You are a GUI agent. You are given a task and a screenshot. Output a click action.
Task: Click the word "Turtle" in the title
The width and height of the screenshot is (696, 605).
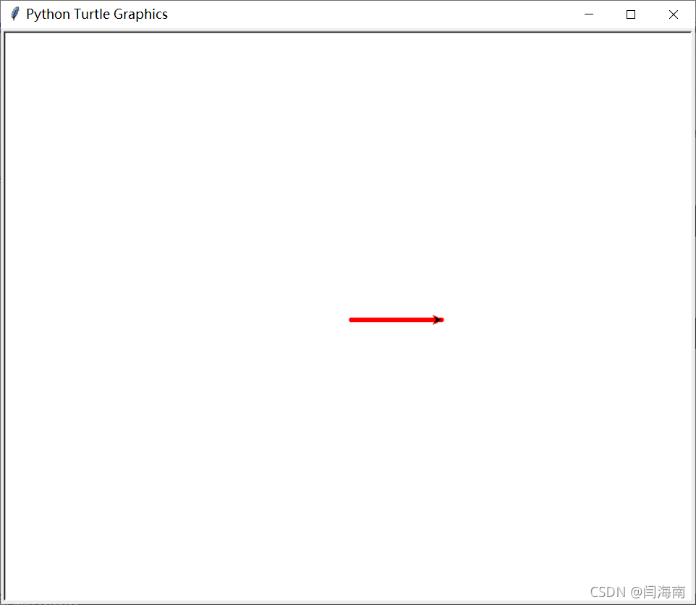pyautogui.click(x=92, y=14)
